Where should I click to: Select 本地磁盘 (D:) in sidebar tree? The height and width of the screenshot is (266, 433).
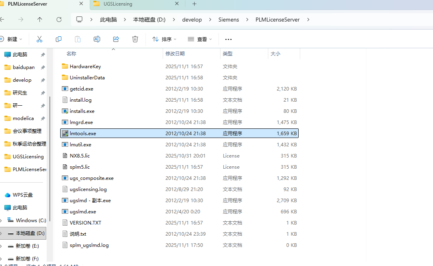(23, 233)
